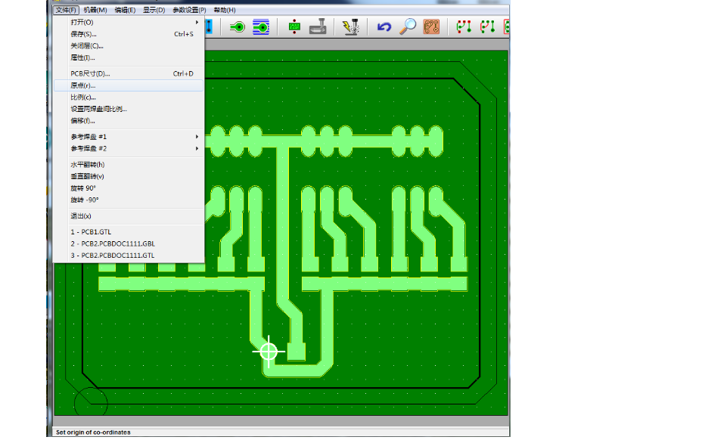Click the green board with red dots icon
The width and height of the screenshot is (705, 440).
tap(294, 27)
